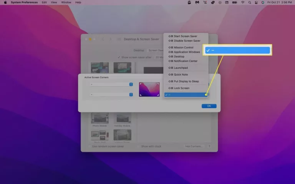Open Spotlight search magnifier
This screenshot has height=184, width=295.
pyautogui.click(x=250, y=2)
